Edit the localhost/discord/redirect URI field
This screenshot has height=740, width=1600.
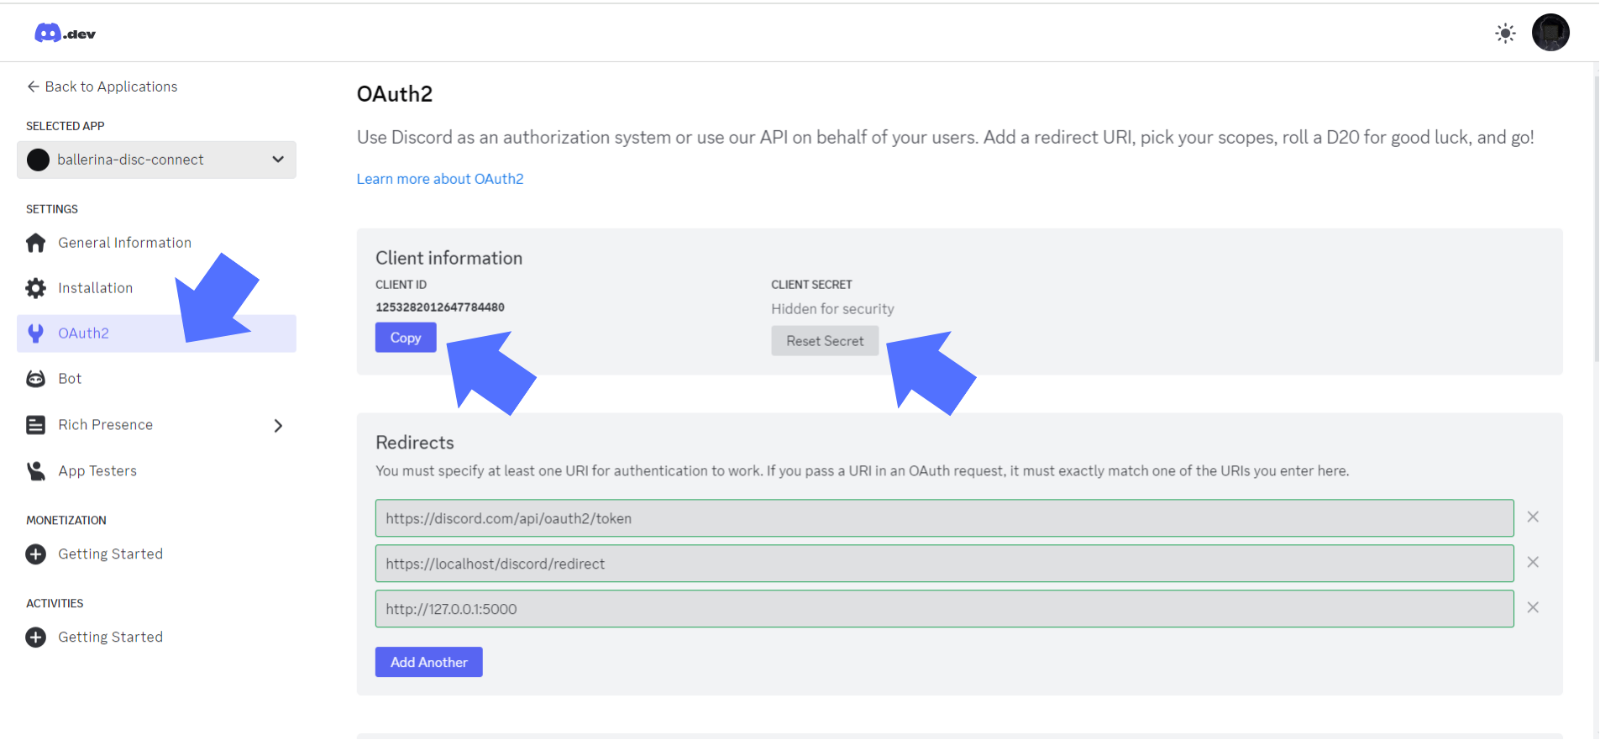[x=944, y=564]
